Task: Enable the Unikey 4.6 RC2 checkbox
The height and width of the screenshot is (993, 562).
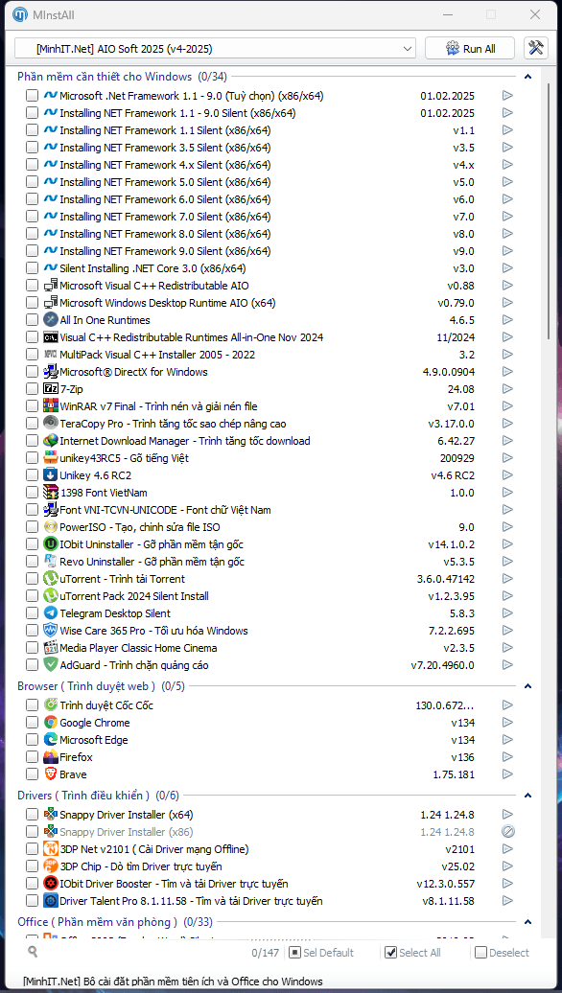Action: click(x=32, y=475)
